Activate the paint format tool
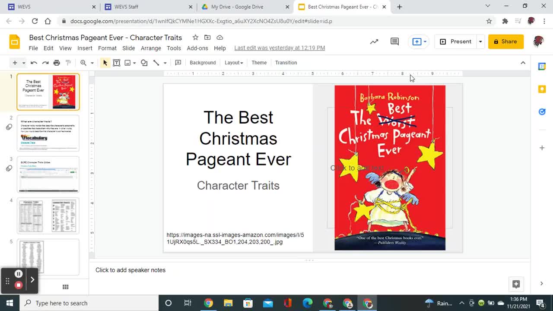This screenshot has height=311, width=553. [68, 63]
